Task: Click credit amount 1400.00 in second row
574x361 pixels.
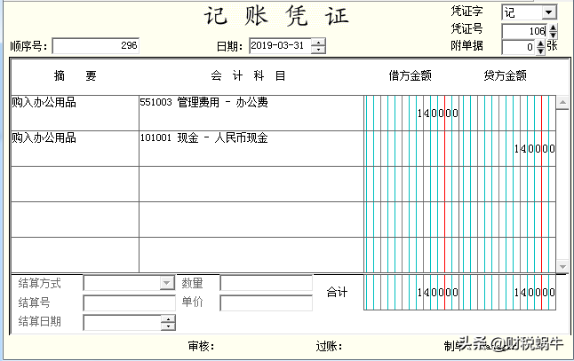Action: 534,149
